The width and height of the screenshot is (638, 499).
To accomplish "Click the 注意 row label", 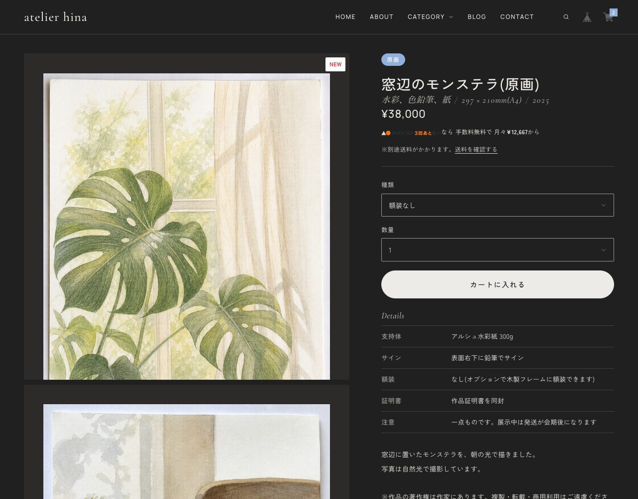I will pos(388,422).
